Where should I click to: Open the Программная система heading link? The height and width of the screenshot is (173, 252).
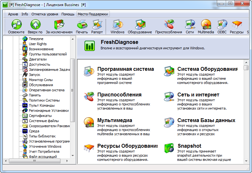[x=126, y=69]
